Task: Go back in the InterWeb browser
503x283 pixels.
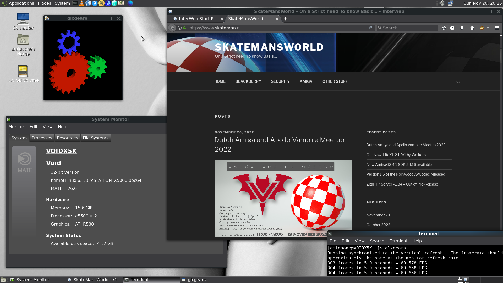Action: point(172,28)
